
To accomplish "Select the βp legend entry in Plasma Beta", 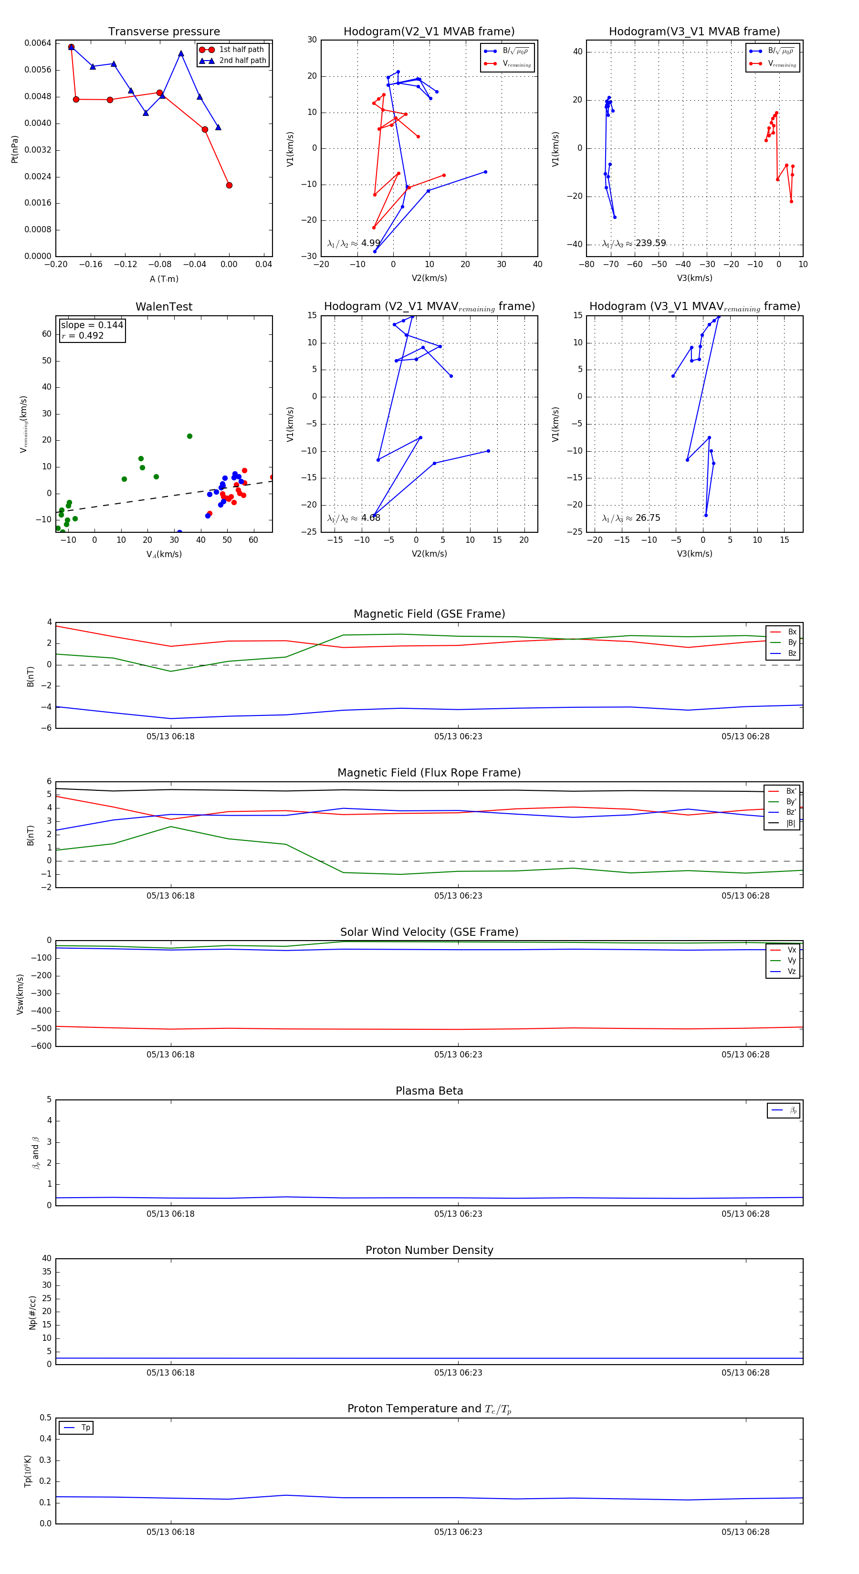I will tap(784, 1110).
